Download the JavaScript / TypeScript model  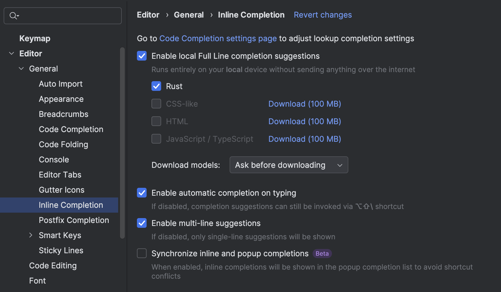pyautogui.click(x=304, y=139)
